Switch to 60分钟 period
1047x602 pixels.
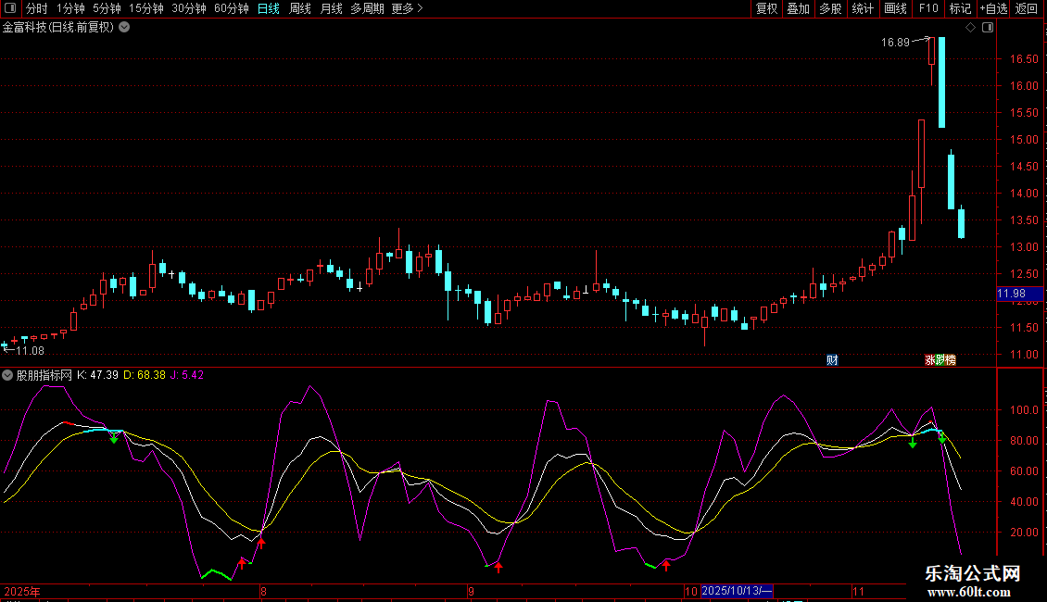coord(231,8)
